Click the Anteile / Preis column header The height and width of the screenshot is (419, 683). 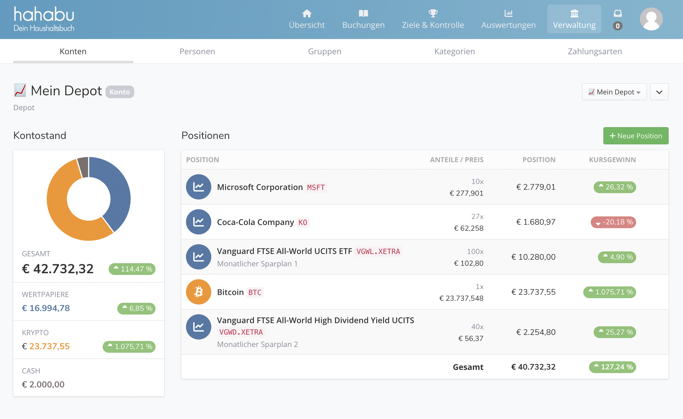pos(456,160)
